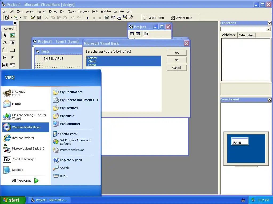Click the Redo toolbar icon
The width and height of the screenshot is (273, 204).
pyautogui.click(x=79, y=18)
